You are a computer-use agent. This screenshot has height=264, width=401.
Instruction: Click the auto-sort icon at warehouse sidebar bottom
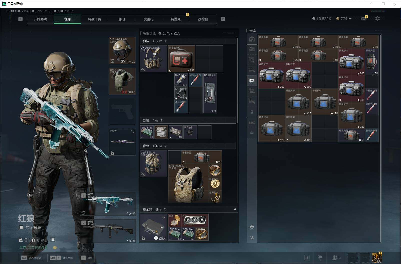click(x=252, y=238)
